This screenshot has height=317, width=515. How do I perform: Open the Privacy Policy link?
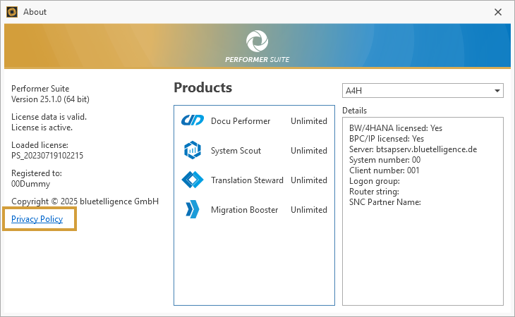point(37,219)
